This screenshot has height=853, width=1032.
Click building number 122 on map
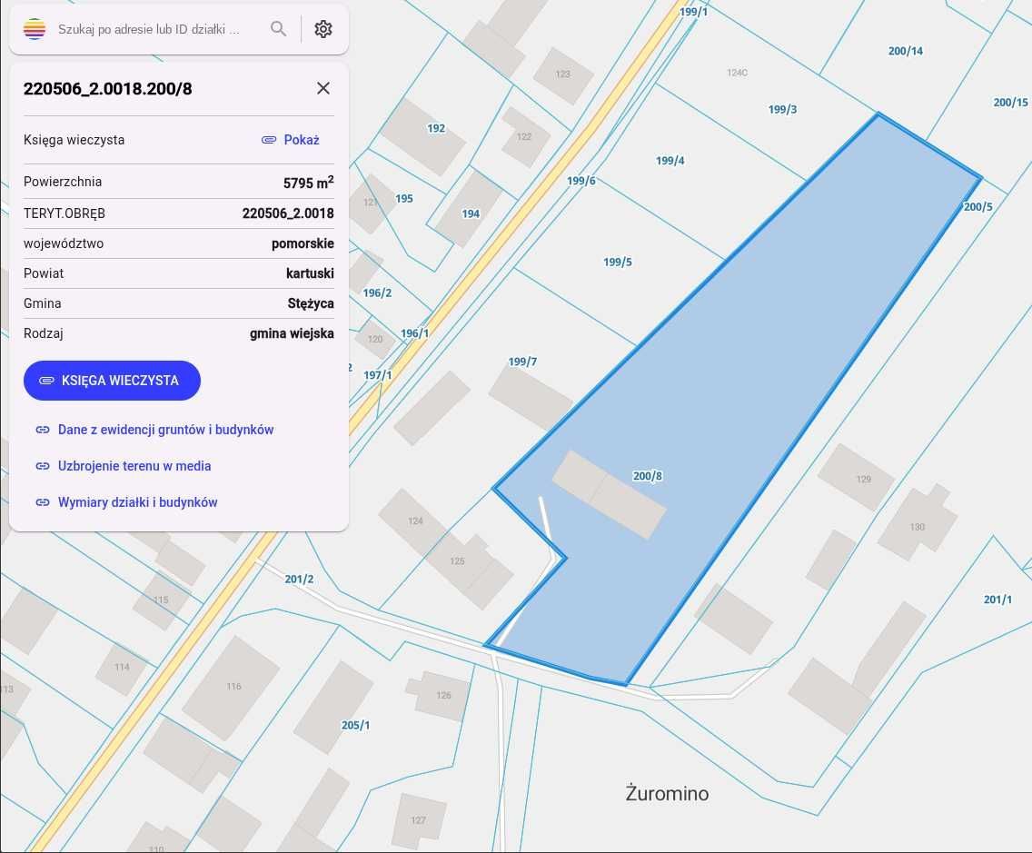pyautogui.click(x=524, y=137)
